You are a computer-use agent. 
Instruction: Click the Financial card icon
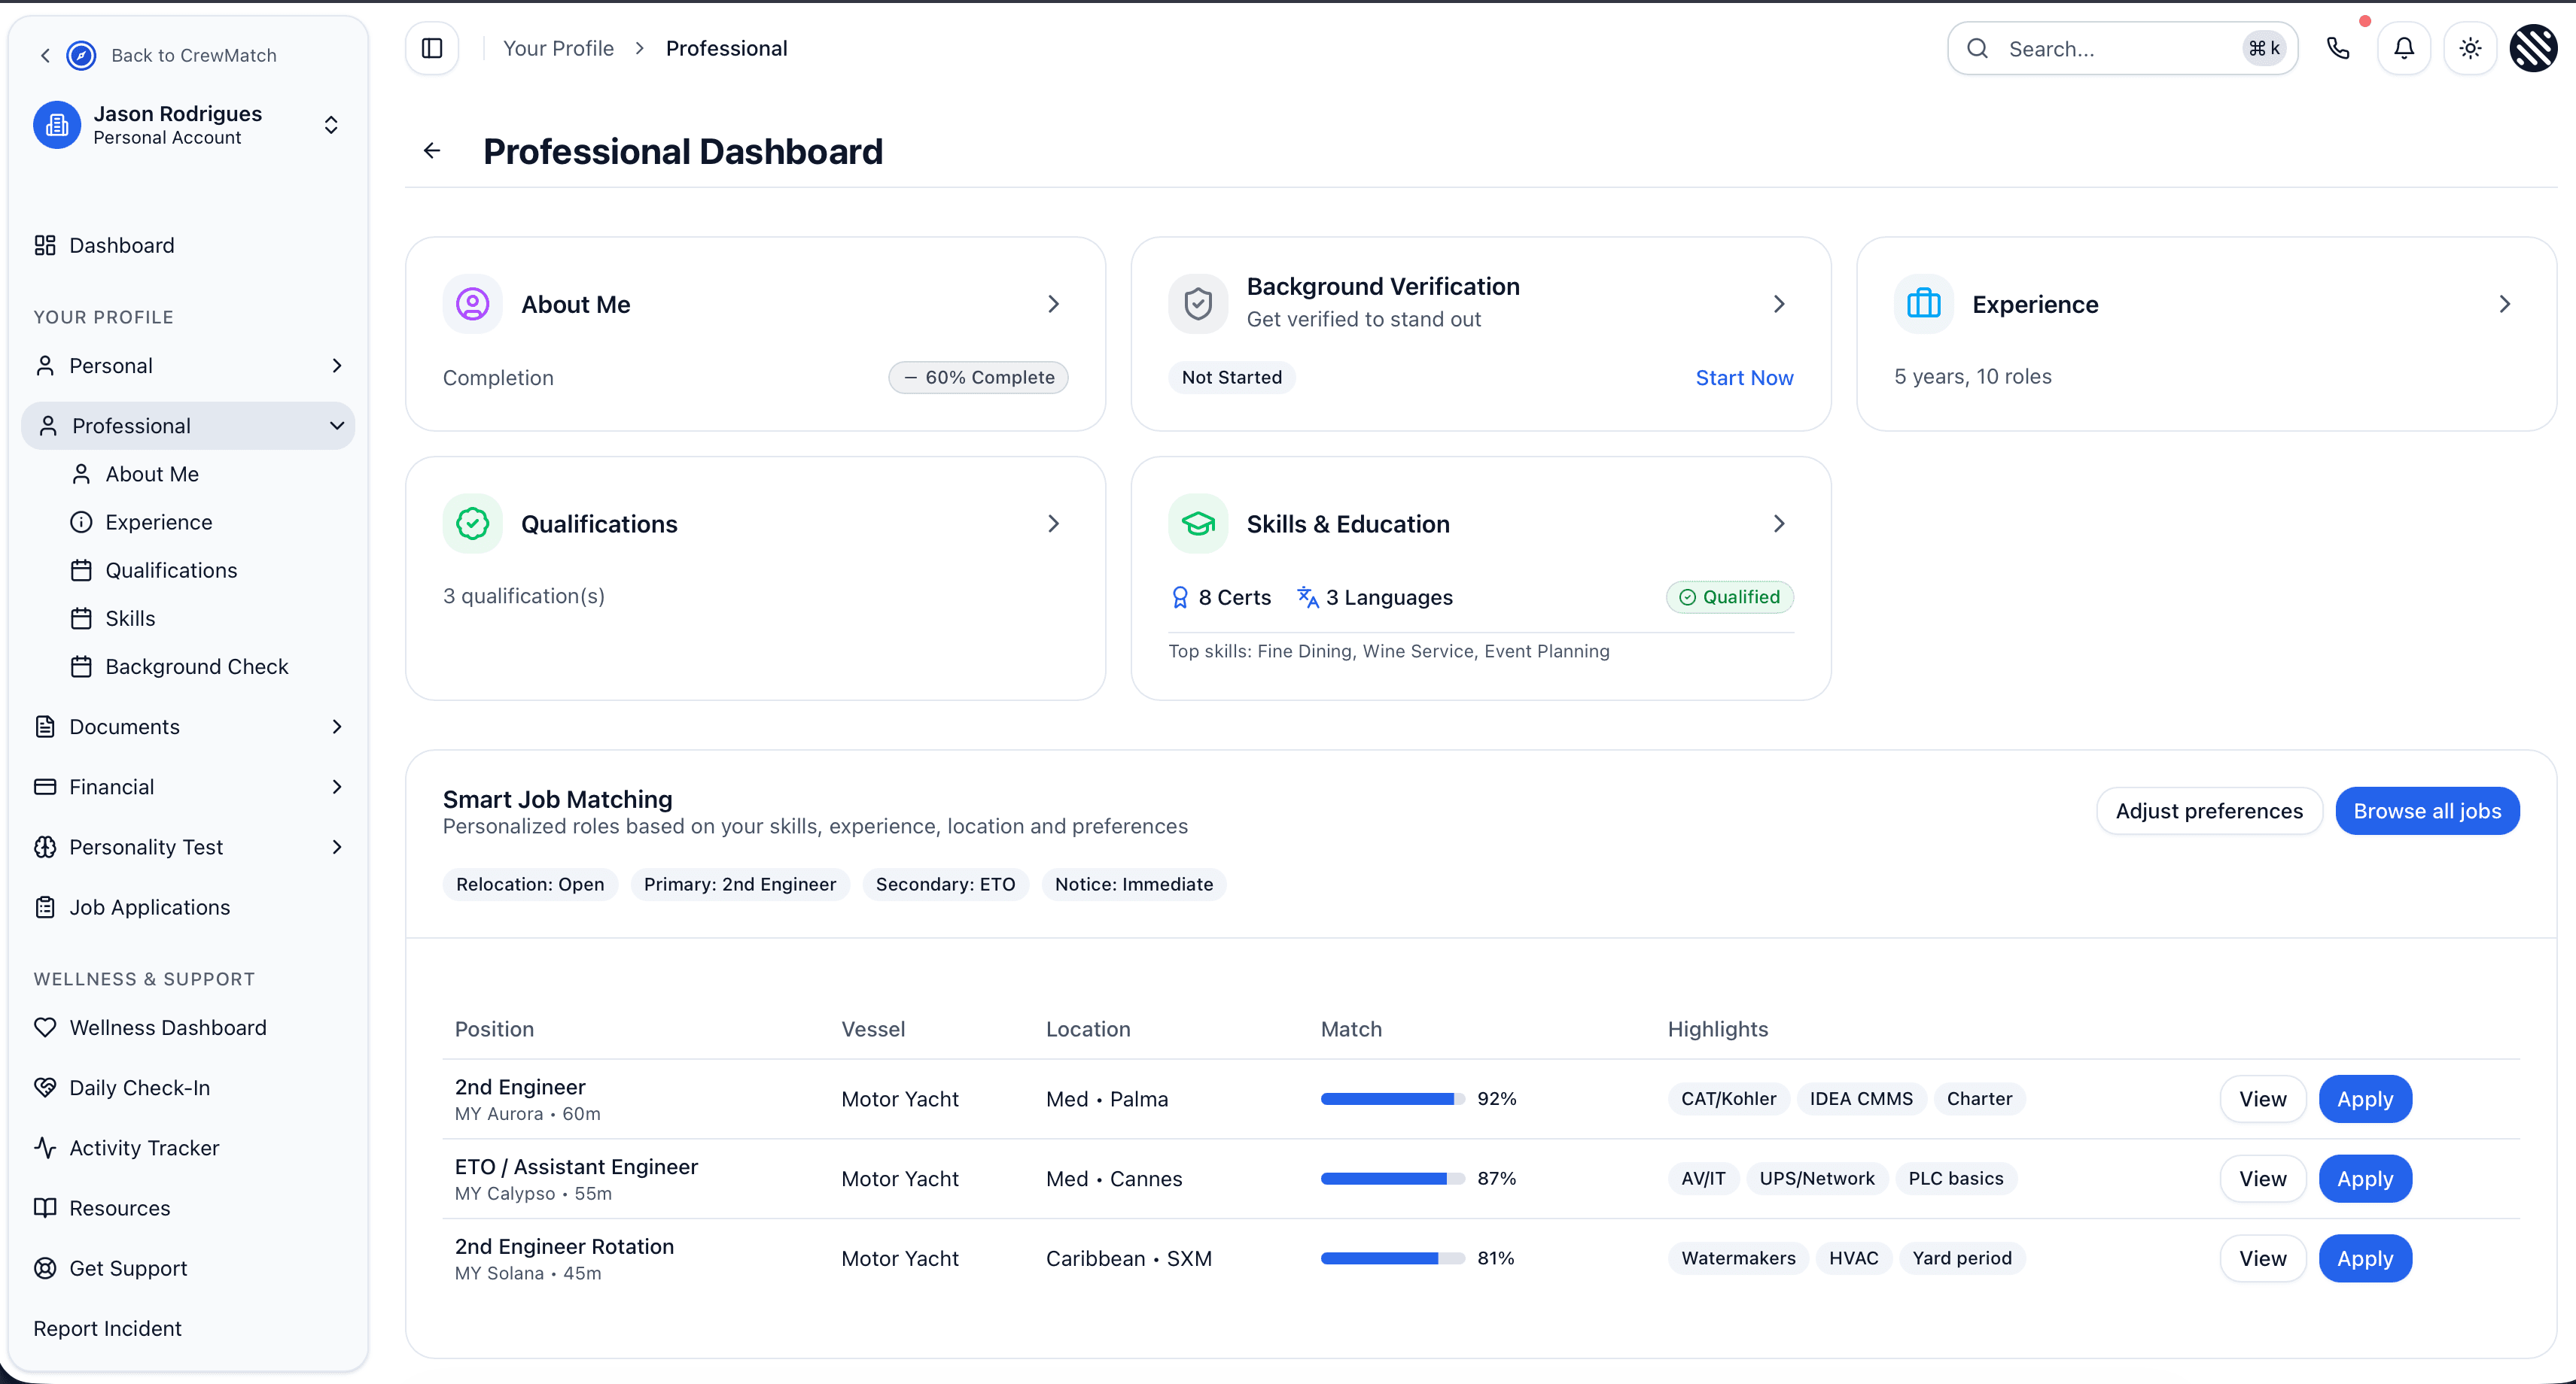[45, 788]
